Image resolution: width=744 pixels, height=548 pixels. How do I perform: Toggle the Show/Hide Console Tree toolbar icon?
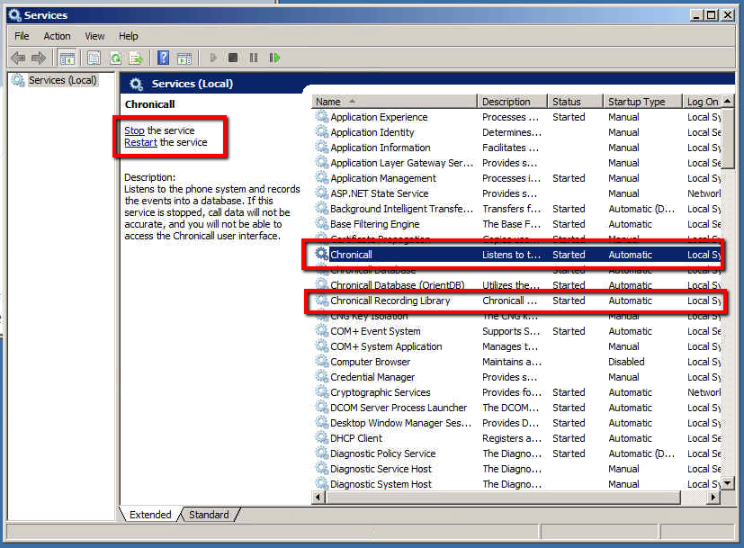coord(67,58)
